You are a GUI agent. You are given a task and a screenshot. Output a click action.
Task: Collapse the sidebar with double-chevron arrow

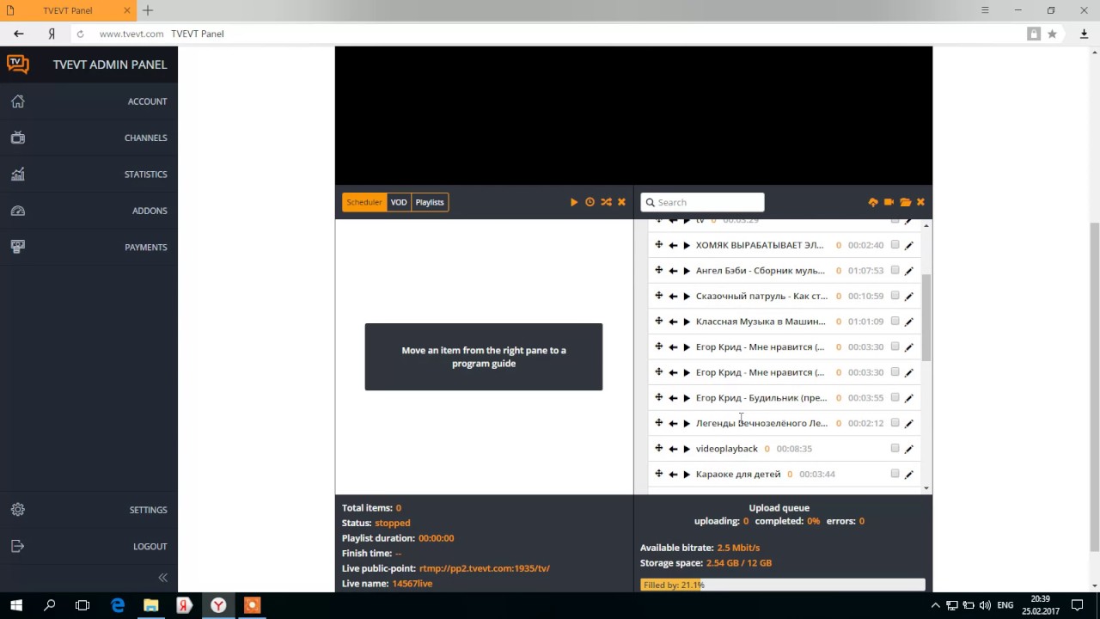(x=162, y=578)
